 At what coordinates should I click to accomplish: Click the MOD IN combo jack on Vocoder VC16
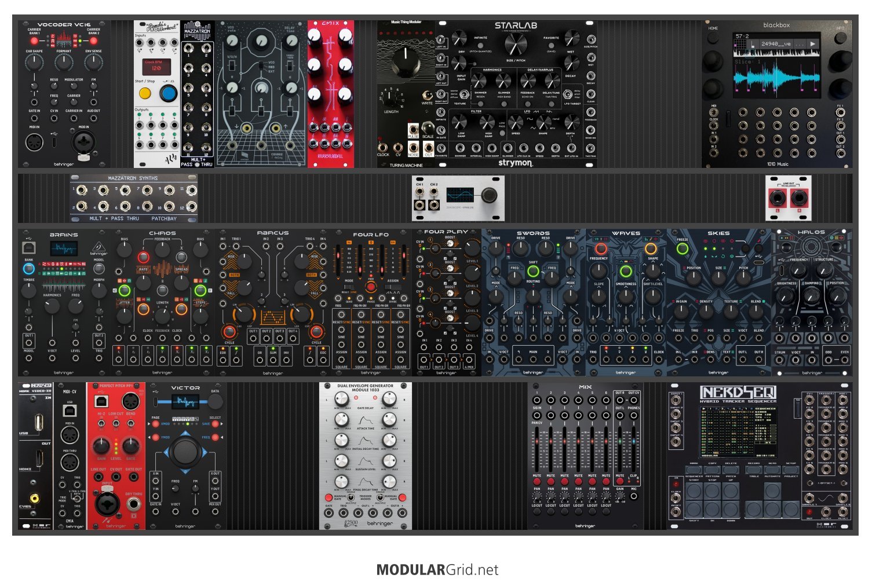coord(83,143)
